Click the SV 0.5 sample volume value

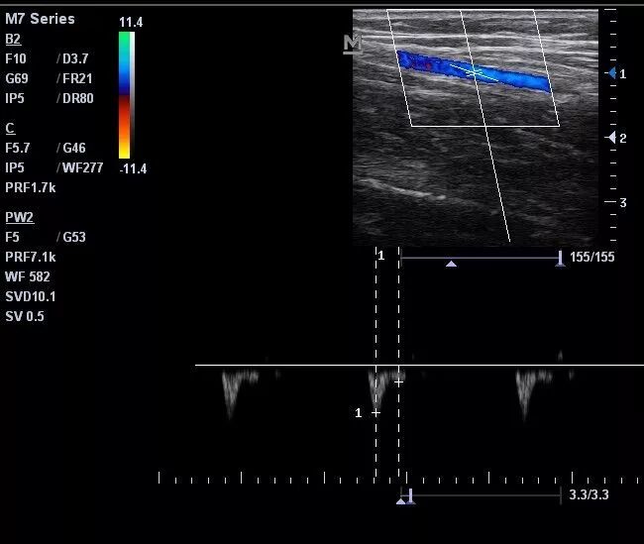point(25,316)
